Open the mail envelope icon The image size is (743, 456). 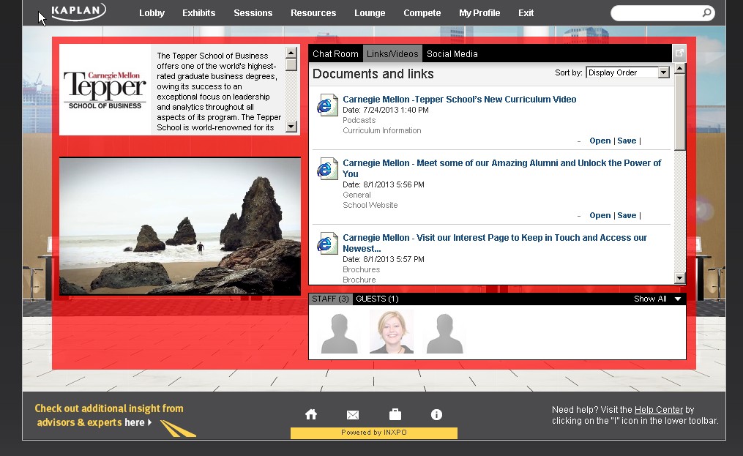point(353,415)
